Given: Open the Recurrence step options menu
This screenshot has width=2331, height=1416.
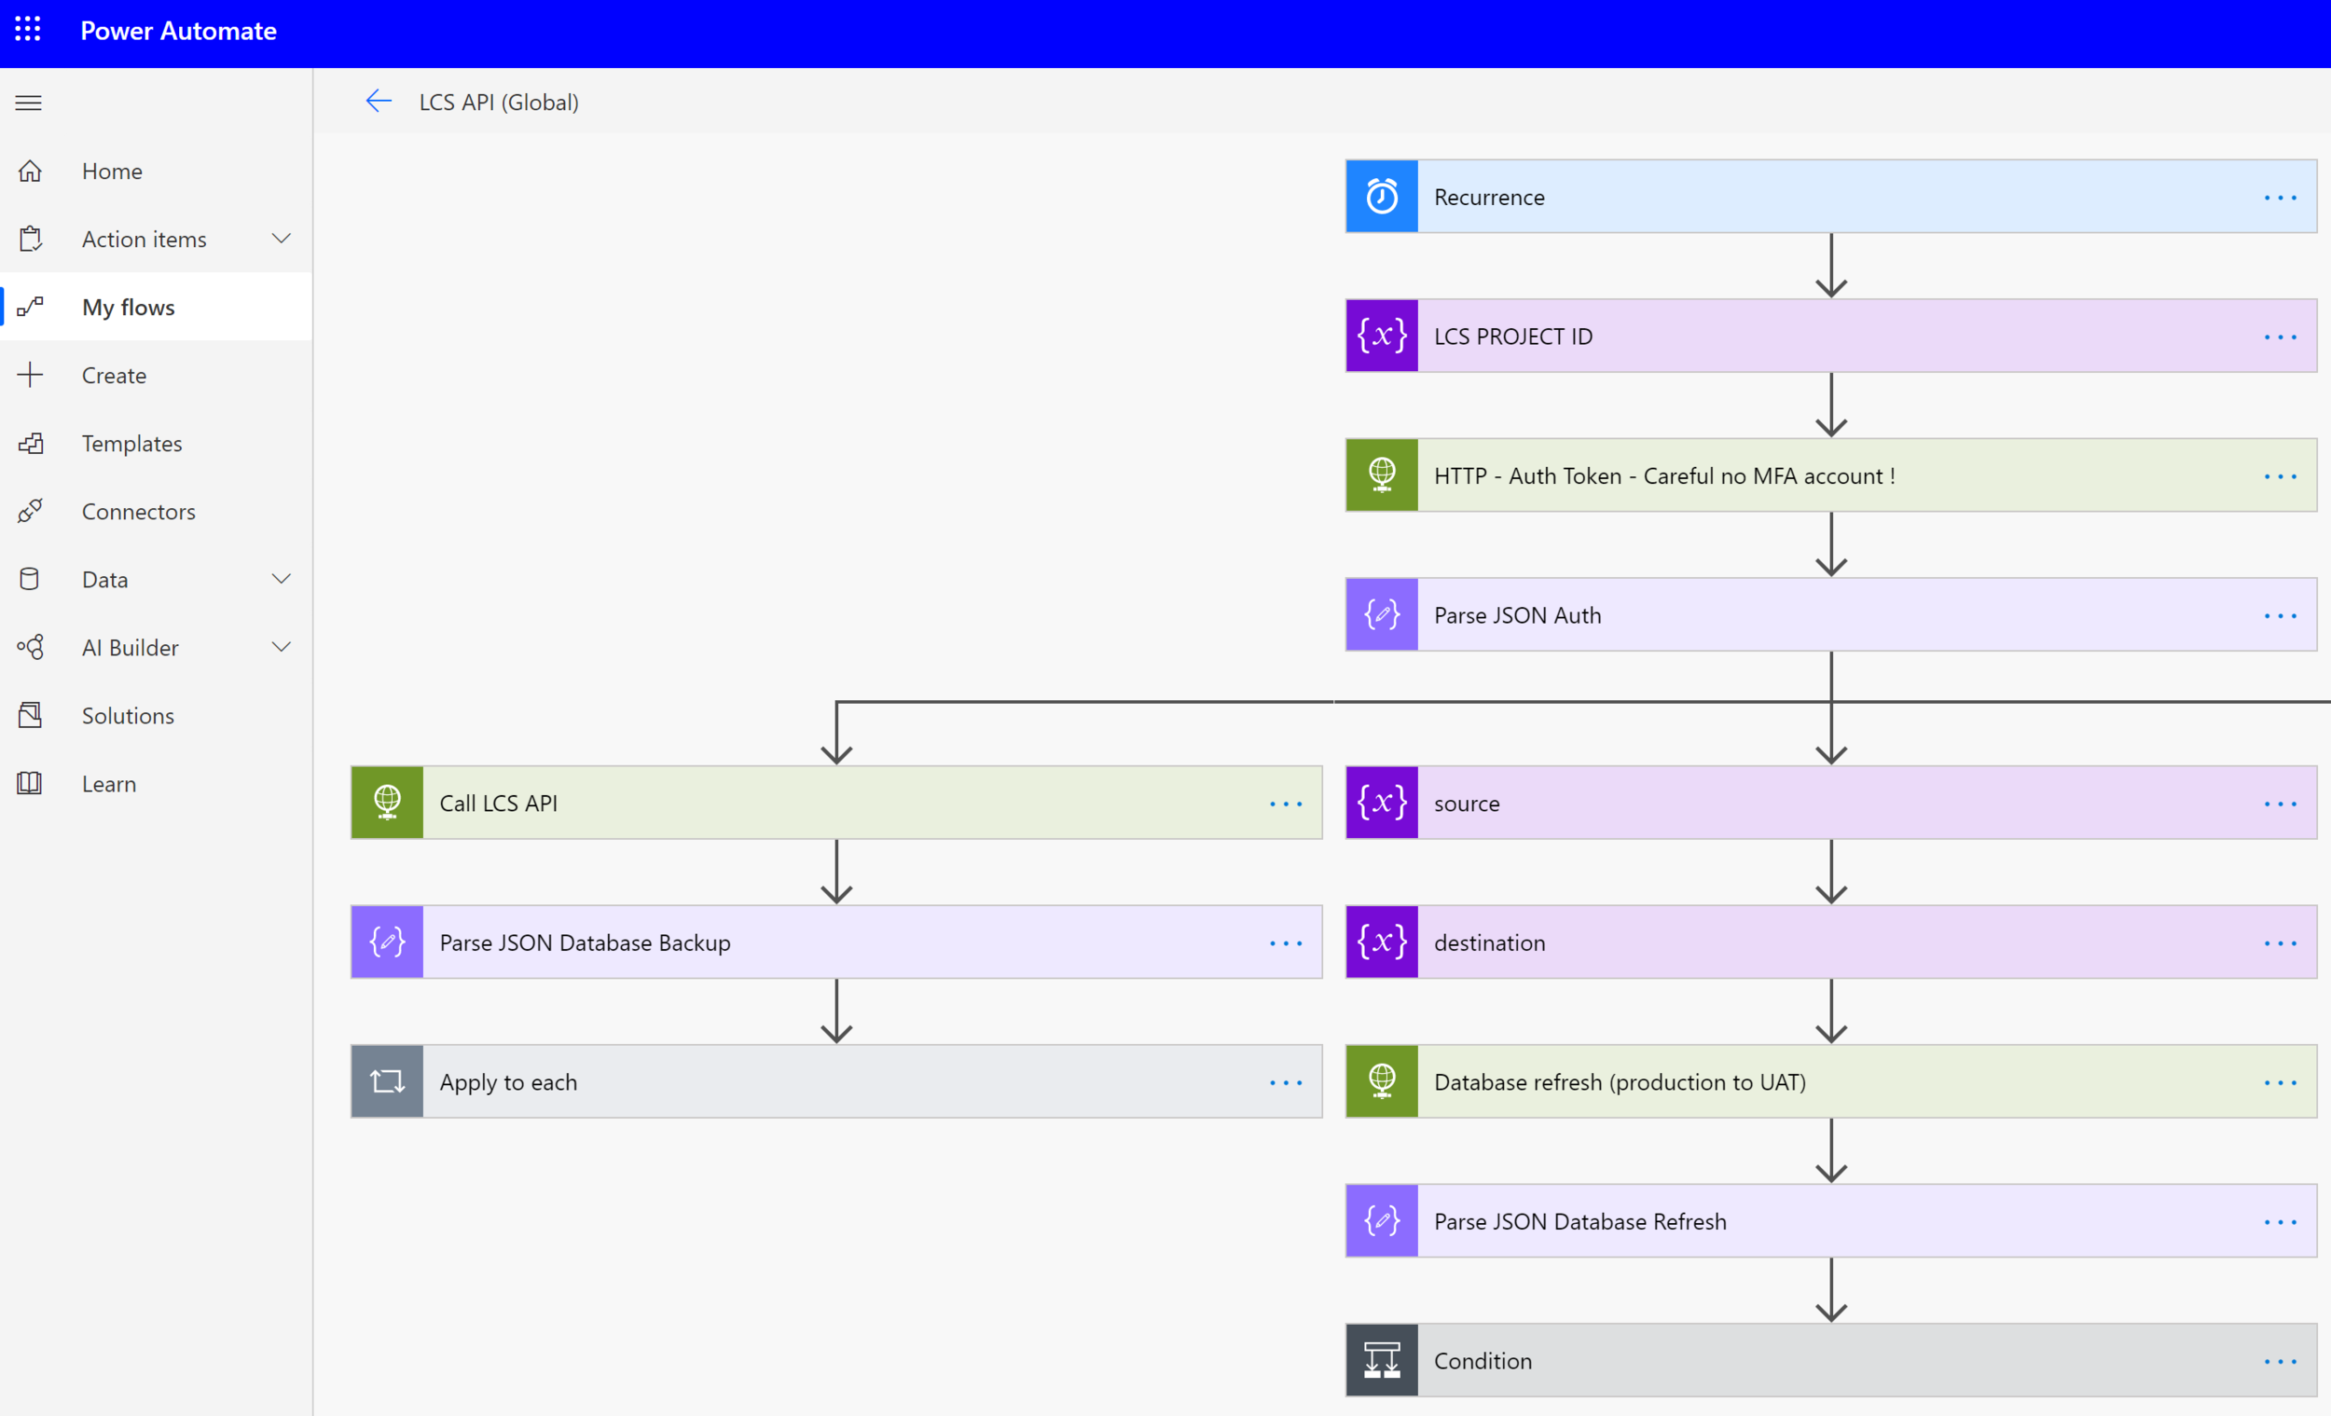Looking at the screenshot, I should coord(2279,197).
